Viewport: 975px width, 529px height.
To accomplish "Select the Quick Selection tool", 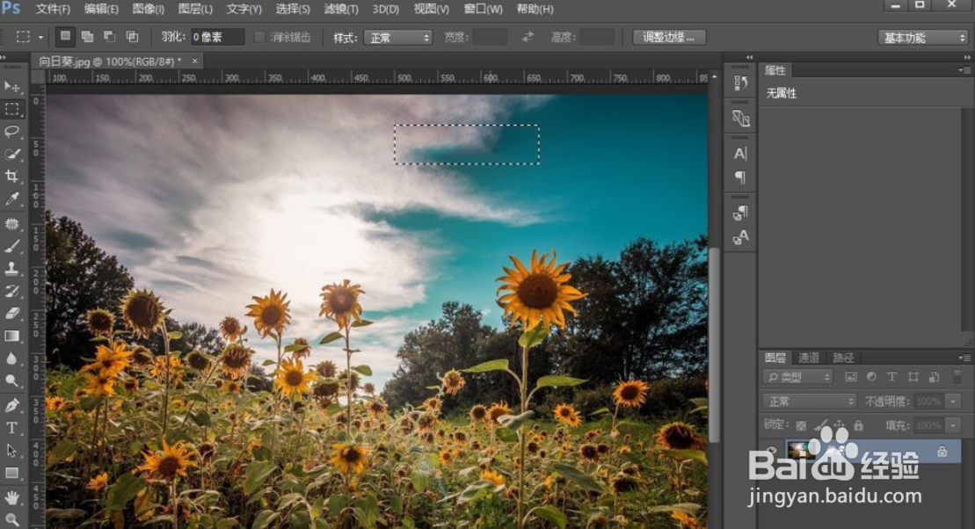I will point(11,154).
